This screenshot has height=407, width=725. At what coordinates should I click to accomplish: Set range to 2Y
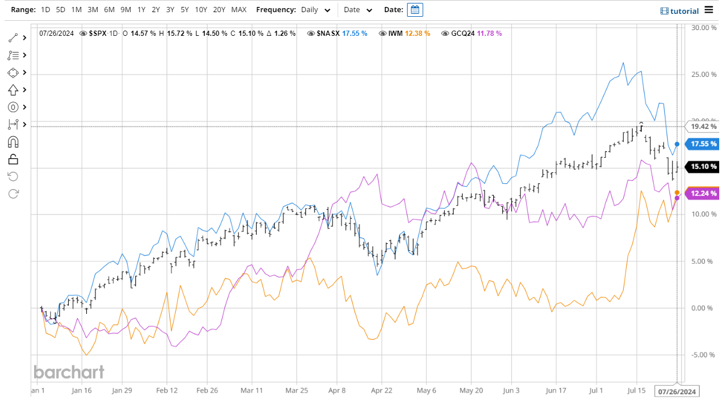156,10
